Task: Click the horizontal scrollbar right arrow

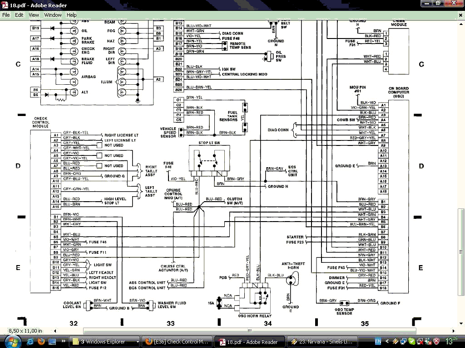Action: (453, 331)
